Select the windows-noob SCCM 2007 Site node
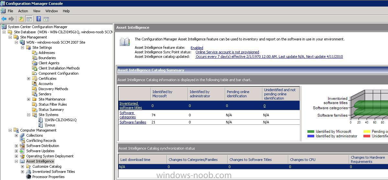 coord(56,42)
